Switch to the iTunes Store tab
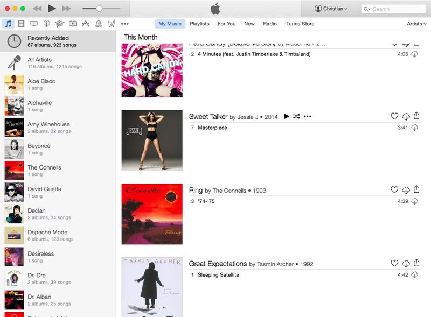The image size is (431, 317). tap(300, 24)
